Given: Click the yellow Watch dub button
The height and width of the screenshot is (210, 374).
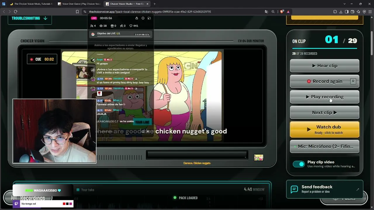Looking at the screenshot, I should coord(325,129).
